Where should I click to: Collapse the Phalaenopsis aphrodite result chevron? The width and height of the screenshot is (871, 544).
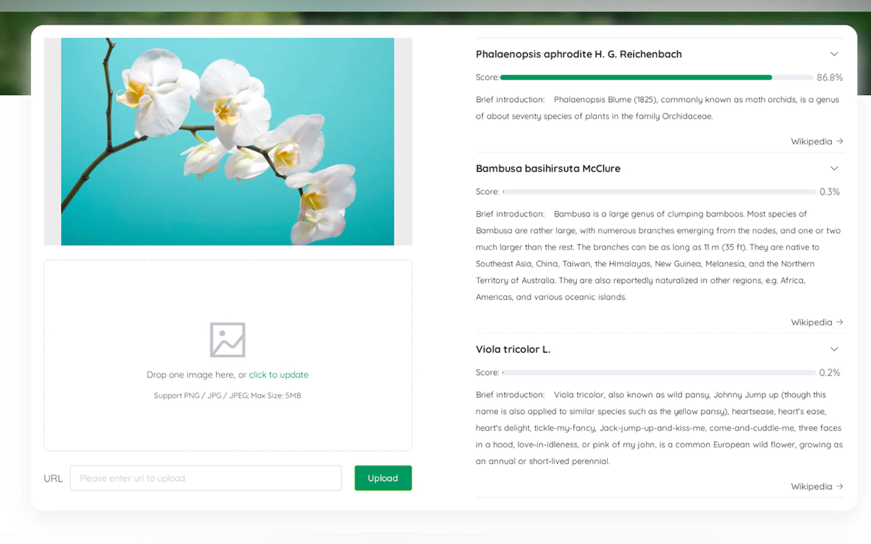pos(834,54)
